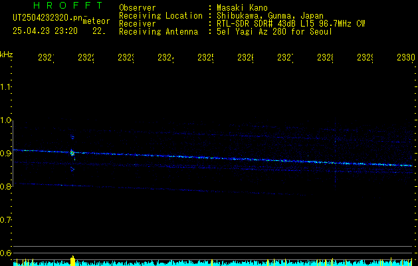This screenshot has height=266, width=418.
Task: Click the thick yellow spike in the bottom power strip
Action: [72, 261]
